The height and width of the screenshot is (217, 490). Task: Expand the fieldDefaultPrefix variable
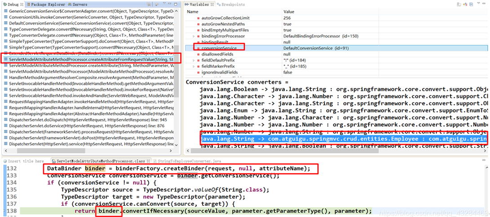pyautogui.click(x=194, y=60)
